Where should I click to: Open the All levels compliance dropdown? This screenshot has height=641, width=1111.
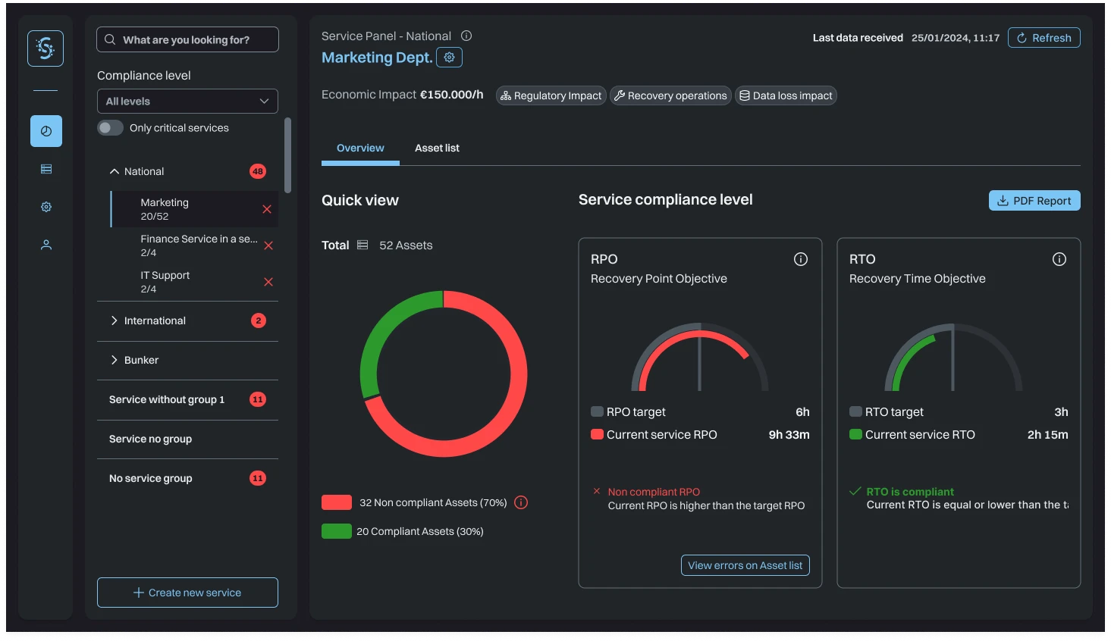(187, 102)
